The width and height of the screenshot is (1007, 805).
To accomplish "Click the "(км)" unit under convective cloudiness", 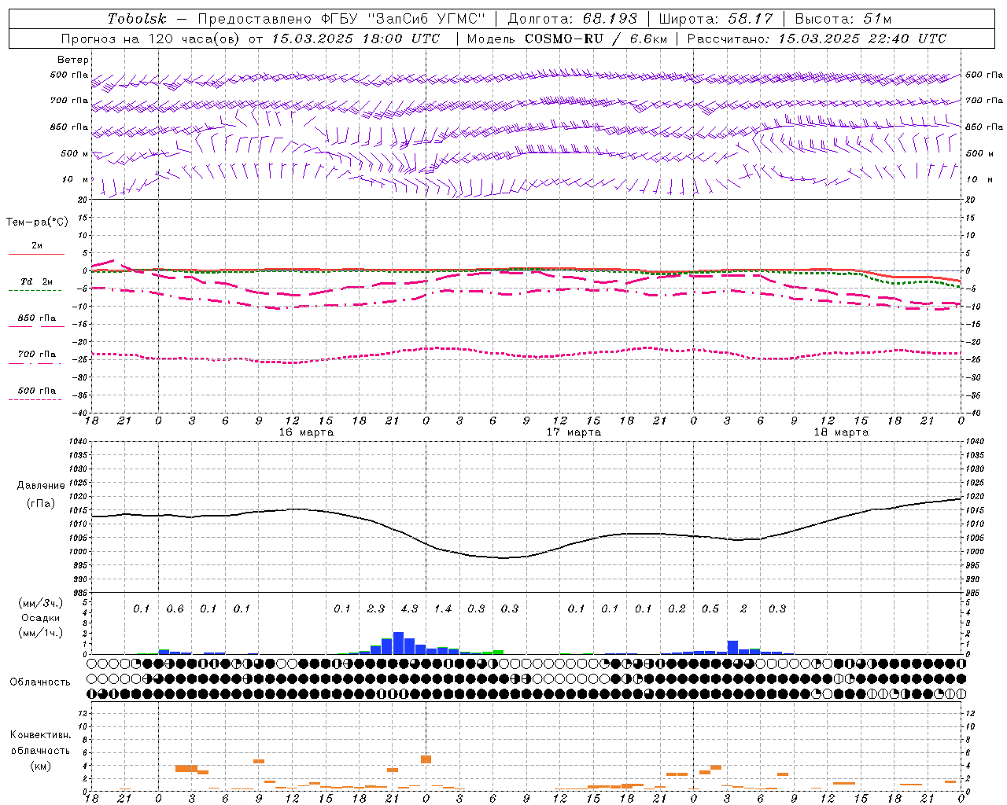I will pos(40,766).
